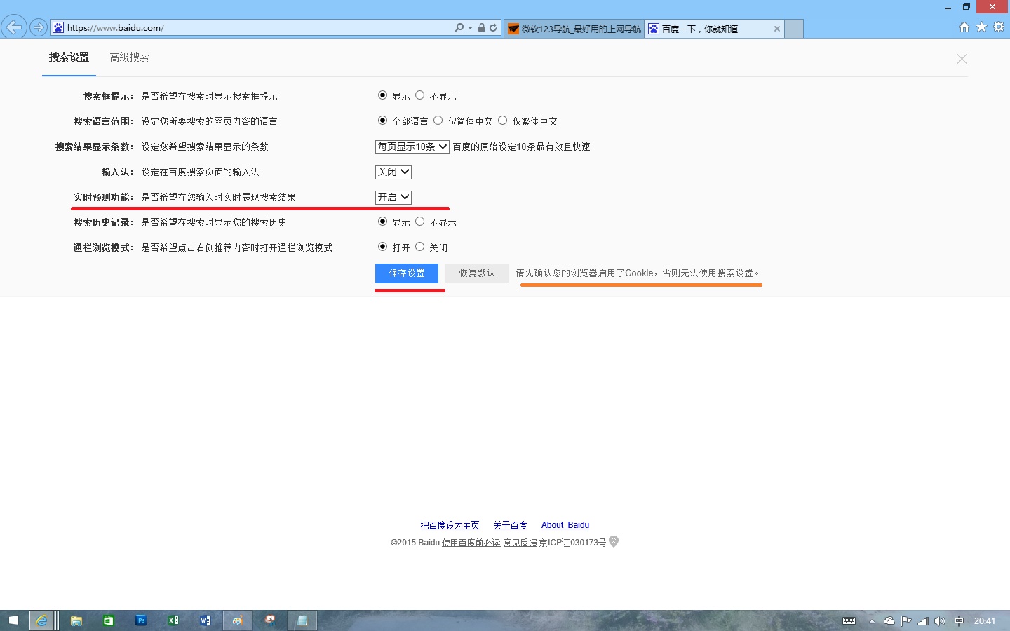Open the About Baidu link

point(565,525)
